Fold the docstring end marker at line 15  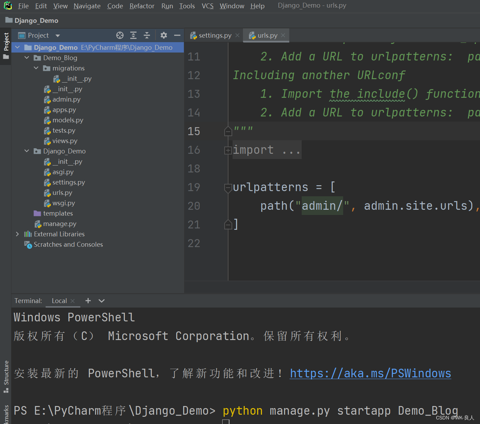pos(228,131)
